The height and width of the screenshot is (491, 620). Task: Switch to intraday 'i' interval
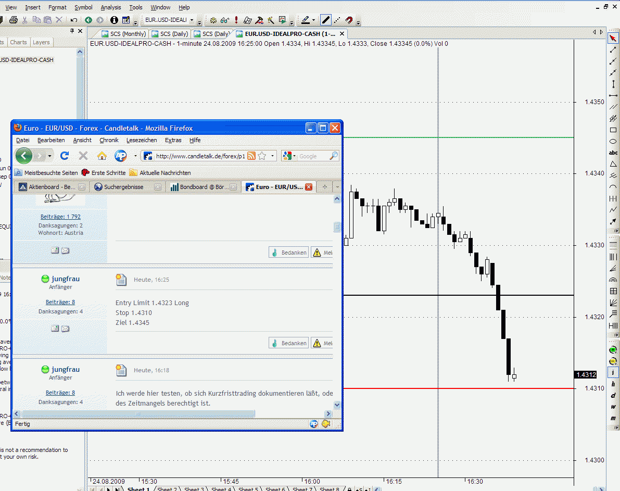pyautogui.click(x=613, y=373)
